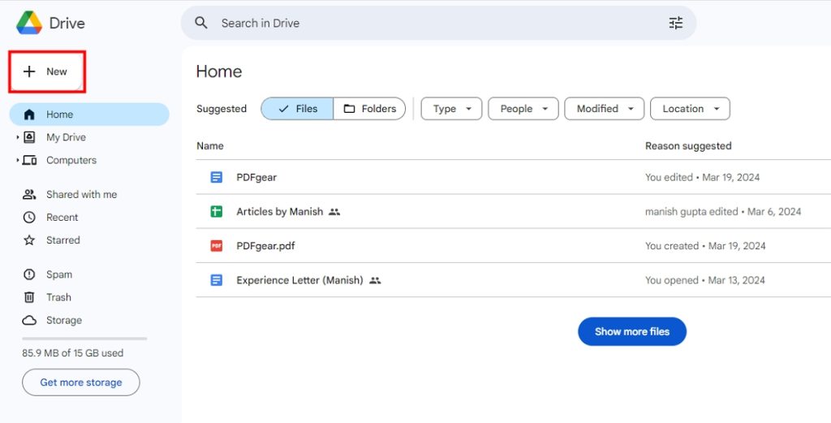The height and width of the screenshot is (423, 831).
Task: Click the PDFgear Google Docs file icon
Action: [x=217, y=177]
